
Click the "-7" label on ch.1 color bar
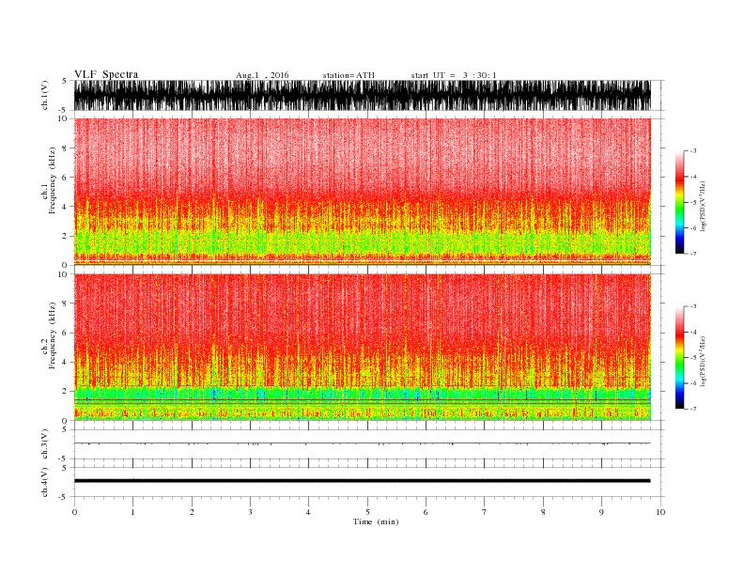pyautogui.click(x=693, y=254)
